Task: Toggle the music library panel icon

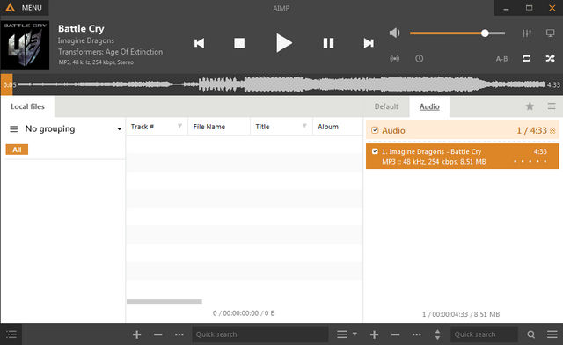Action: [11, 334]
